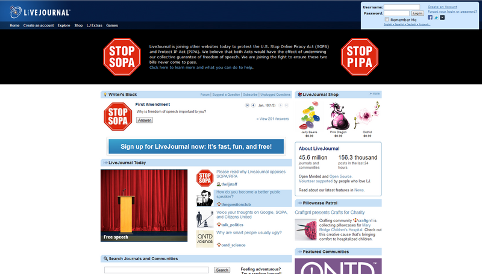Click the Stop SOPA sign in Writer's Block
Image resolution: width=482 pixels, height=274 pixels.
118,116
